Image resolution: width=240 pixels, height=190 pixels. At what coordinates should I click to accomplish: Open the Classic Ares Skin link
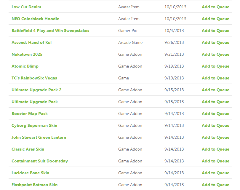pyautogui.click(x=28, y=149)
